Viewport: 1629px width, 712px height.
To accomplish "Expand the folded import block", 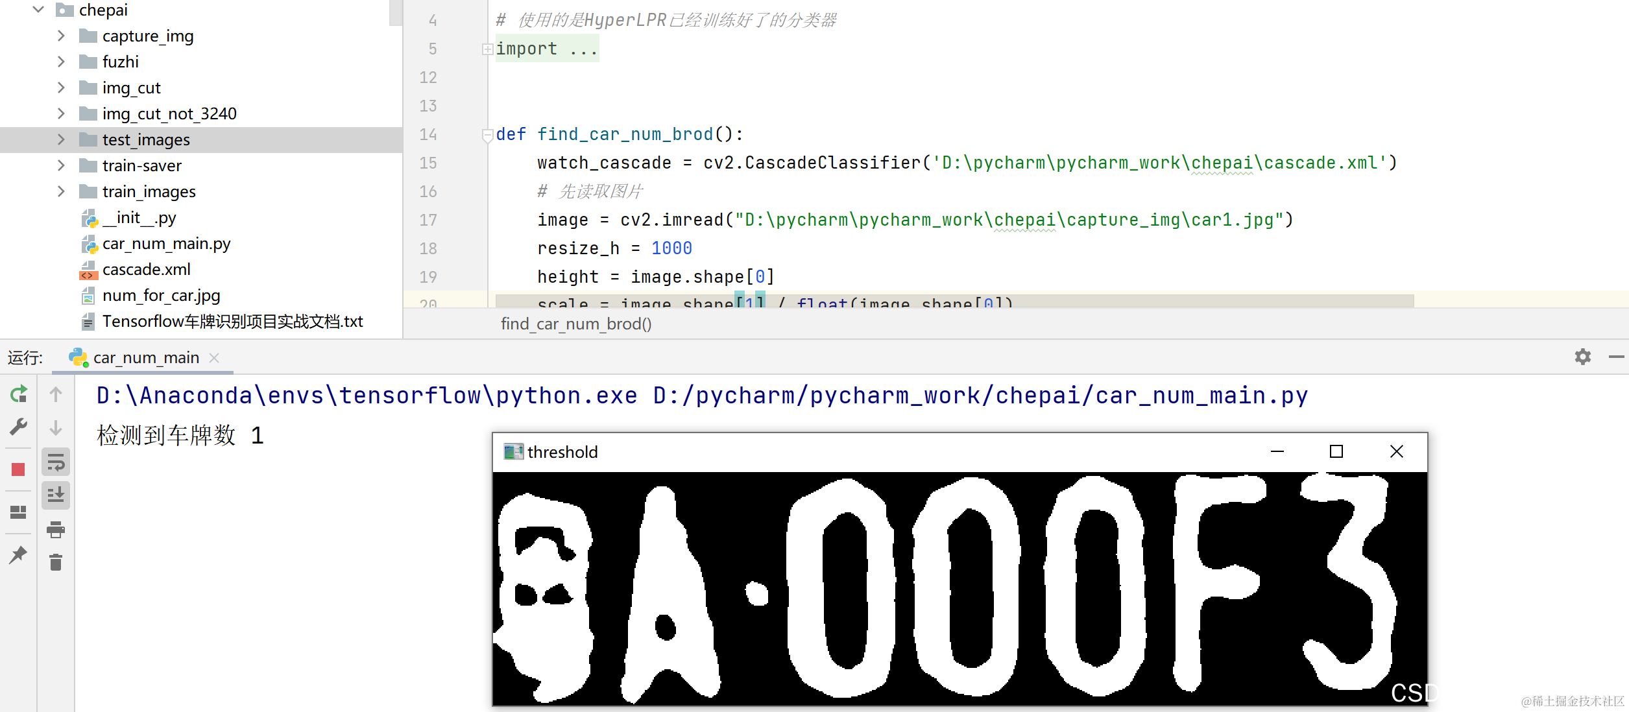I will click(487, 49).
